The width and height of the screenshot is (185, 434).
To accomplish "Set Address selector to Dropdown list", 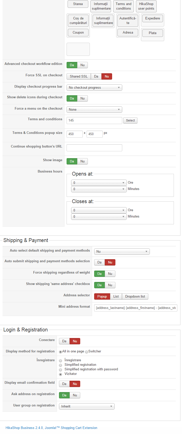I will tap(135, 296).
